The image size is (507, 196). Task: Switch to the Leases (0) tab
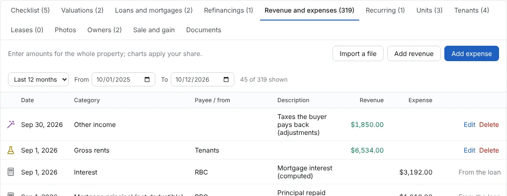(x=27, y=30)
